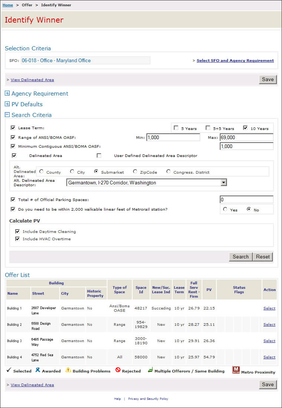The image size is (282, 408).
Task: Uncheck the 10 Years lease option
Action: click(245, 128)
